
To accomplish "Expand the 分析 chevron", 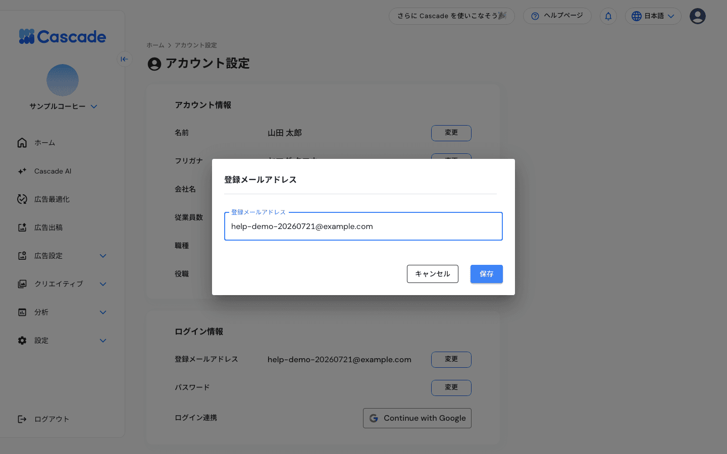I will pyautogui.click(x=103, y=312).
